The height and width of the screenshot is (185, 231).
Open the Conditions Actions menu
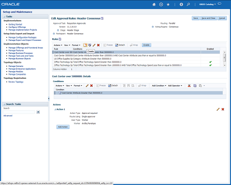(x=60, y=86)
